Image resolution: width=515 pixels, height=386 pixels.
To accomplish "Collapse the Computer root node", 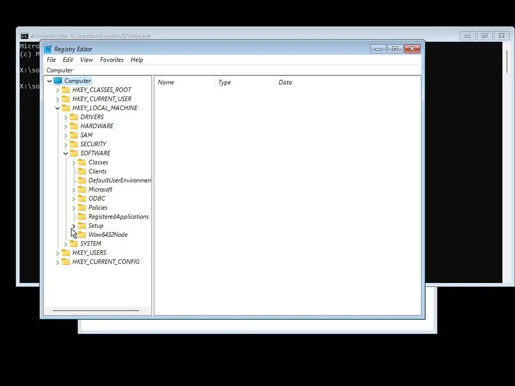I will pyautogui.click(x=50, y=81).
